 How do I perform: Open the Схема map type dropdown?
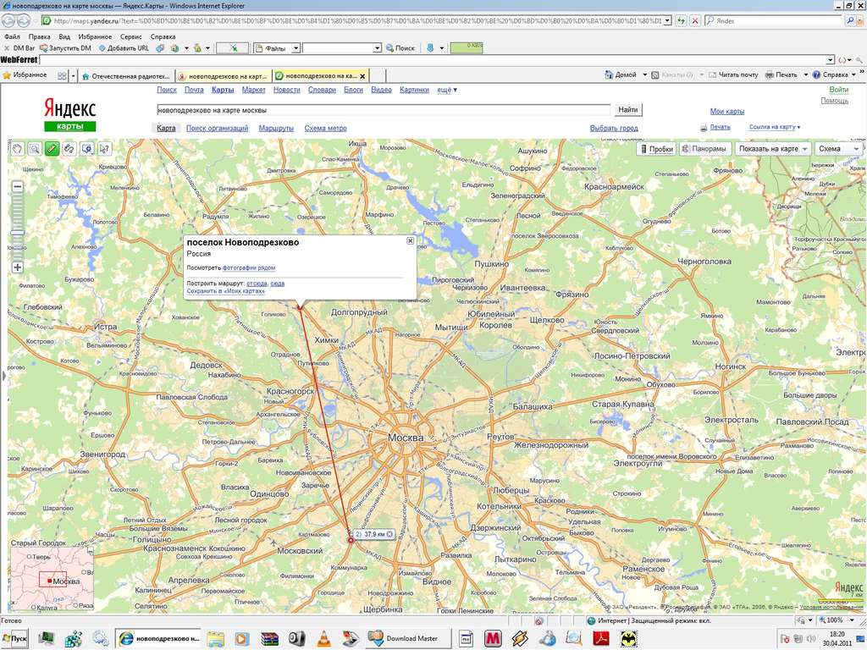coord(839,149)
